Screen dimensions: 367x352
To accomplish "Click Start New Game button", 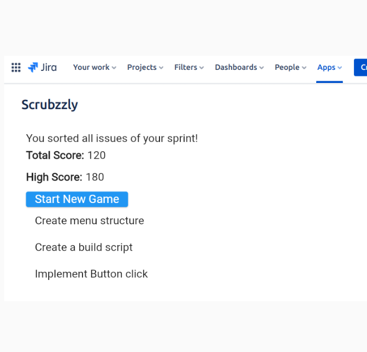I will [77, 199].
